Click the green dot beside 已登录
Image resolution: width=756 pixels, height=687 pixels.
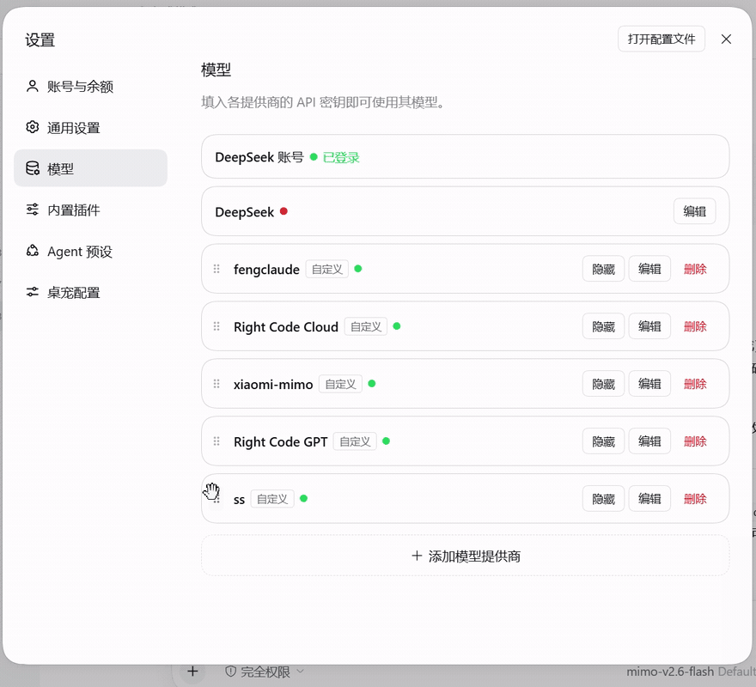click(x=314, y=156)
